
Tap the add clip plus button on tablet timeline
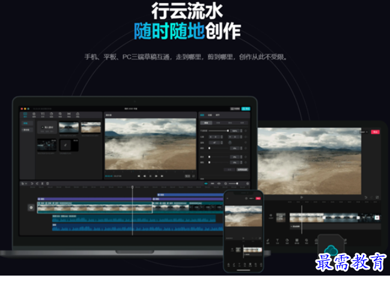coord(377,218)
